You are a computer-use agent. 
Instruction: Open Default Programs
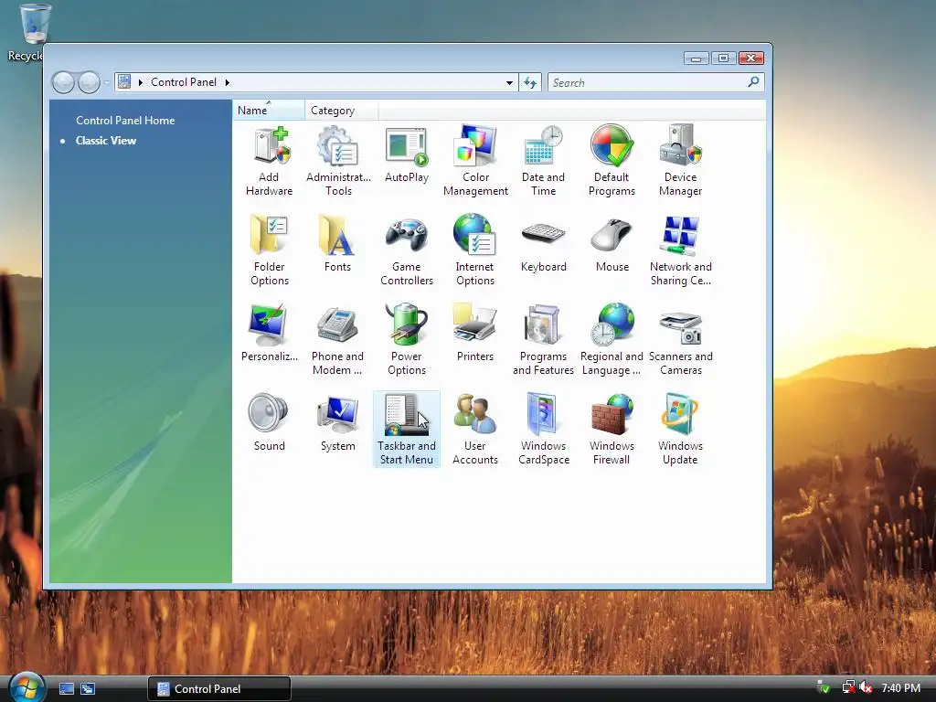[x=612, y=161]
